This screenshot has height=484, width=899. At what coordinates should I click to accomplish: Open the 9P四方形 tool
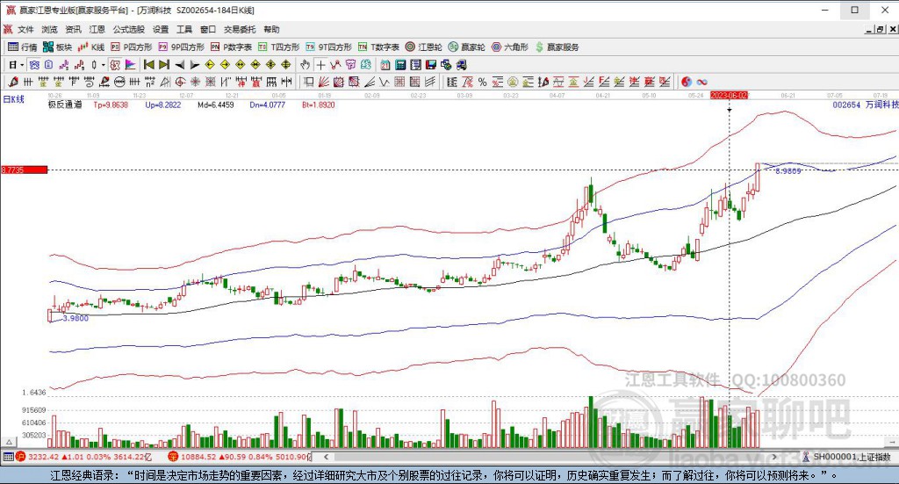pos(181,47)
